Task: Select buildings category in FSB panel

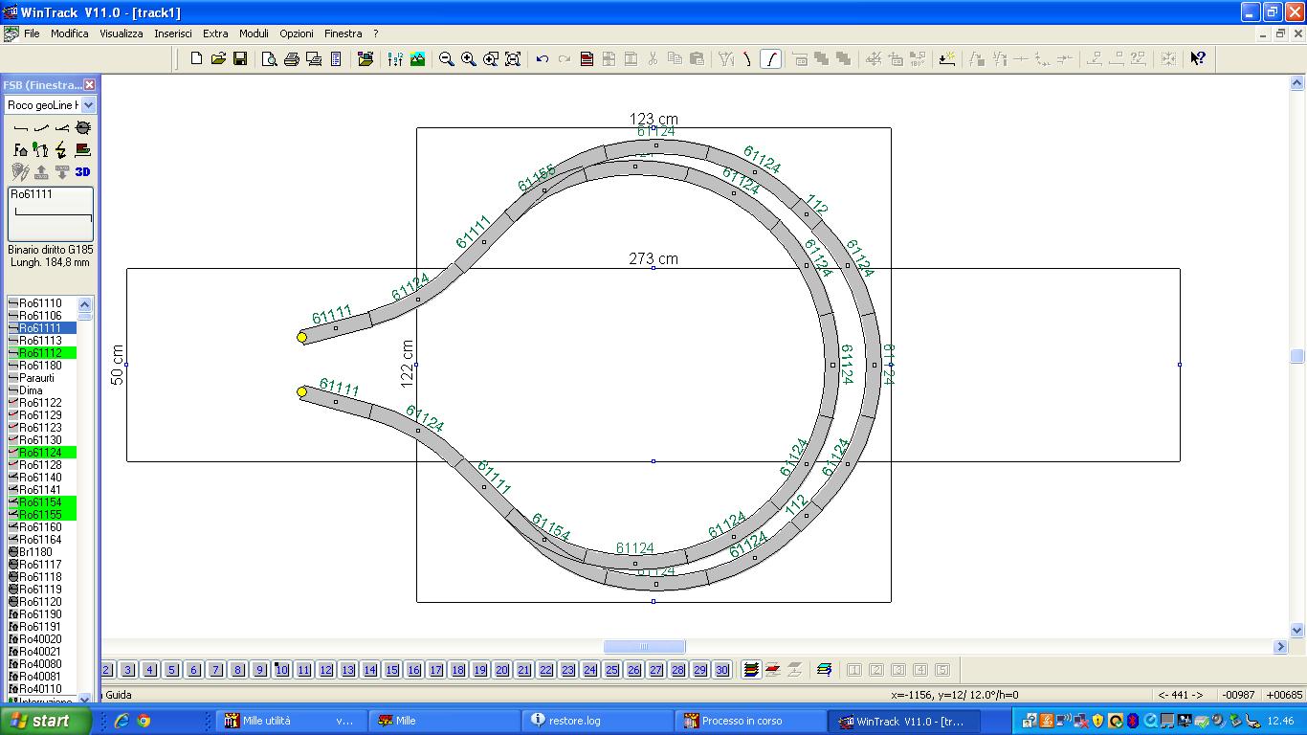Action: coord(20,149)
